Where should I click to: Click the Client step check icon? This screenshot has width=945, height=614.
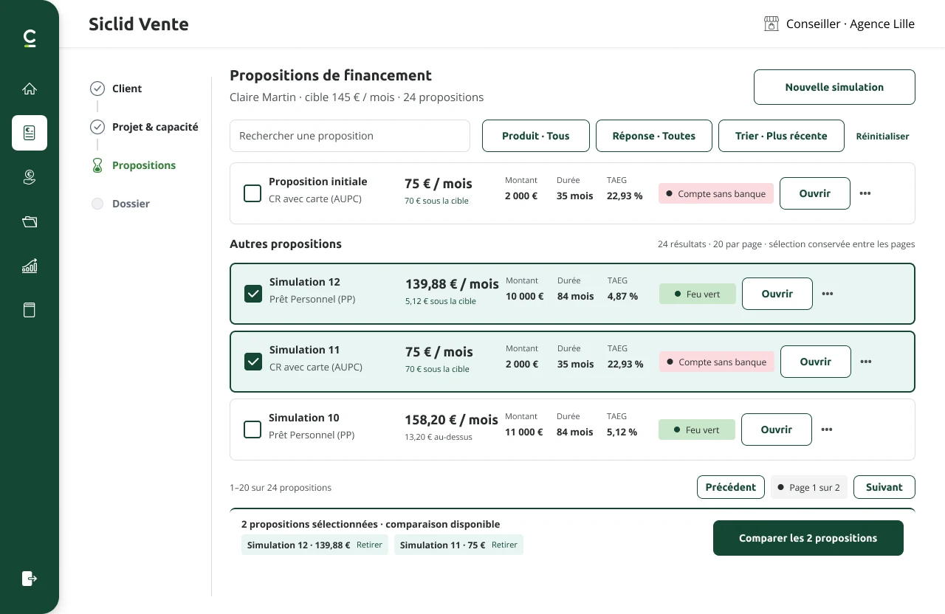[97, 89]
